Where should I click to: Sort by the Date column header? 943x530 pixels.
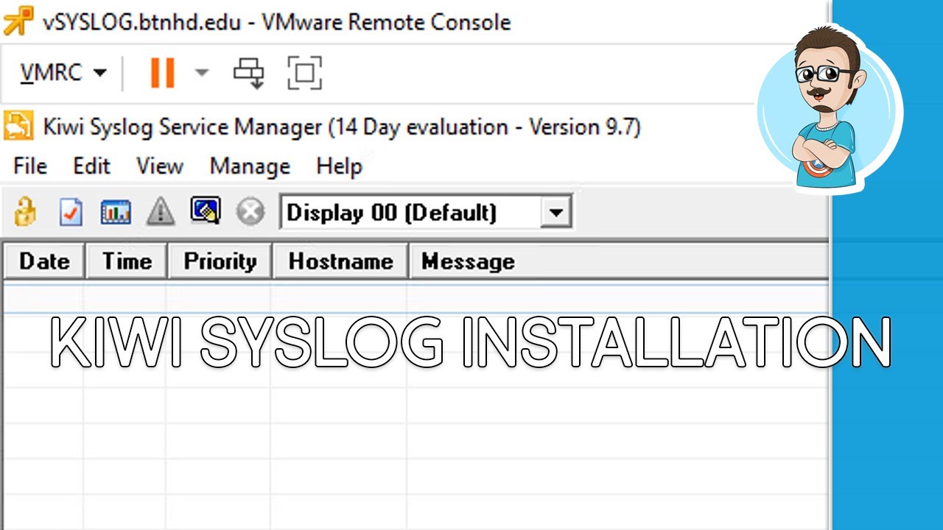(44, 261)
